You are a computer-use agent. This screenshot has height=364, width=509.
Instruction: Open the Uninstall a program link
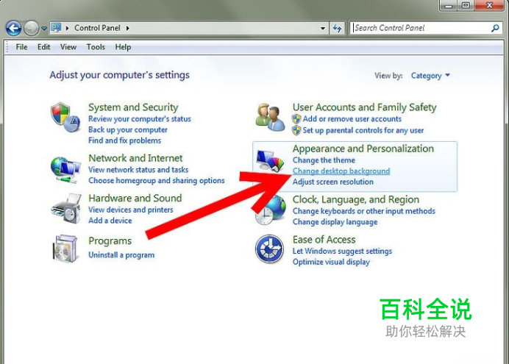click(x=121, y=255)
